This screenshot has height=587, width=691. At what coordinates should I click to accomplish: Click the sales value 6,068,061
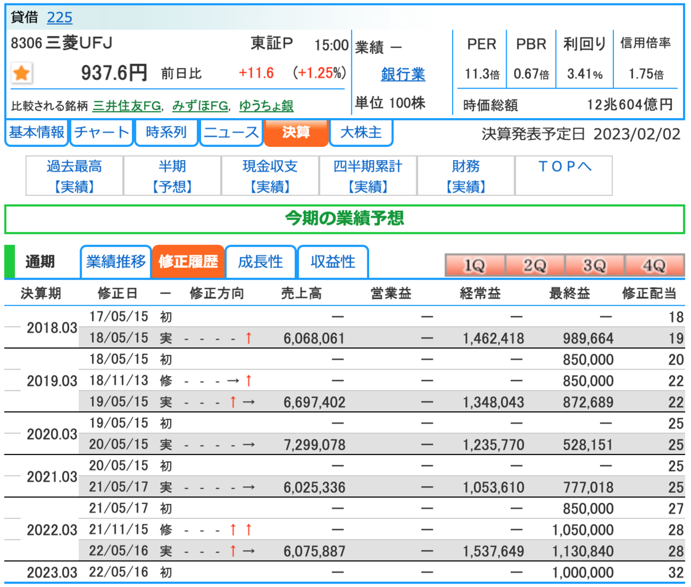(314, 339)
